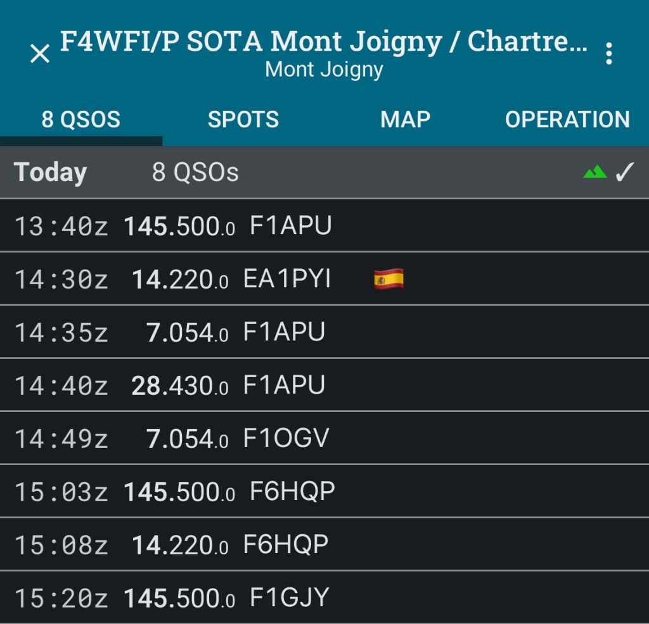
Task: Open the three-dot overflow menu
Action: tap(608, 54)
